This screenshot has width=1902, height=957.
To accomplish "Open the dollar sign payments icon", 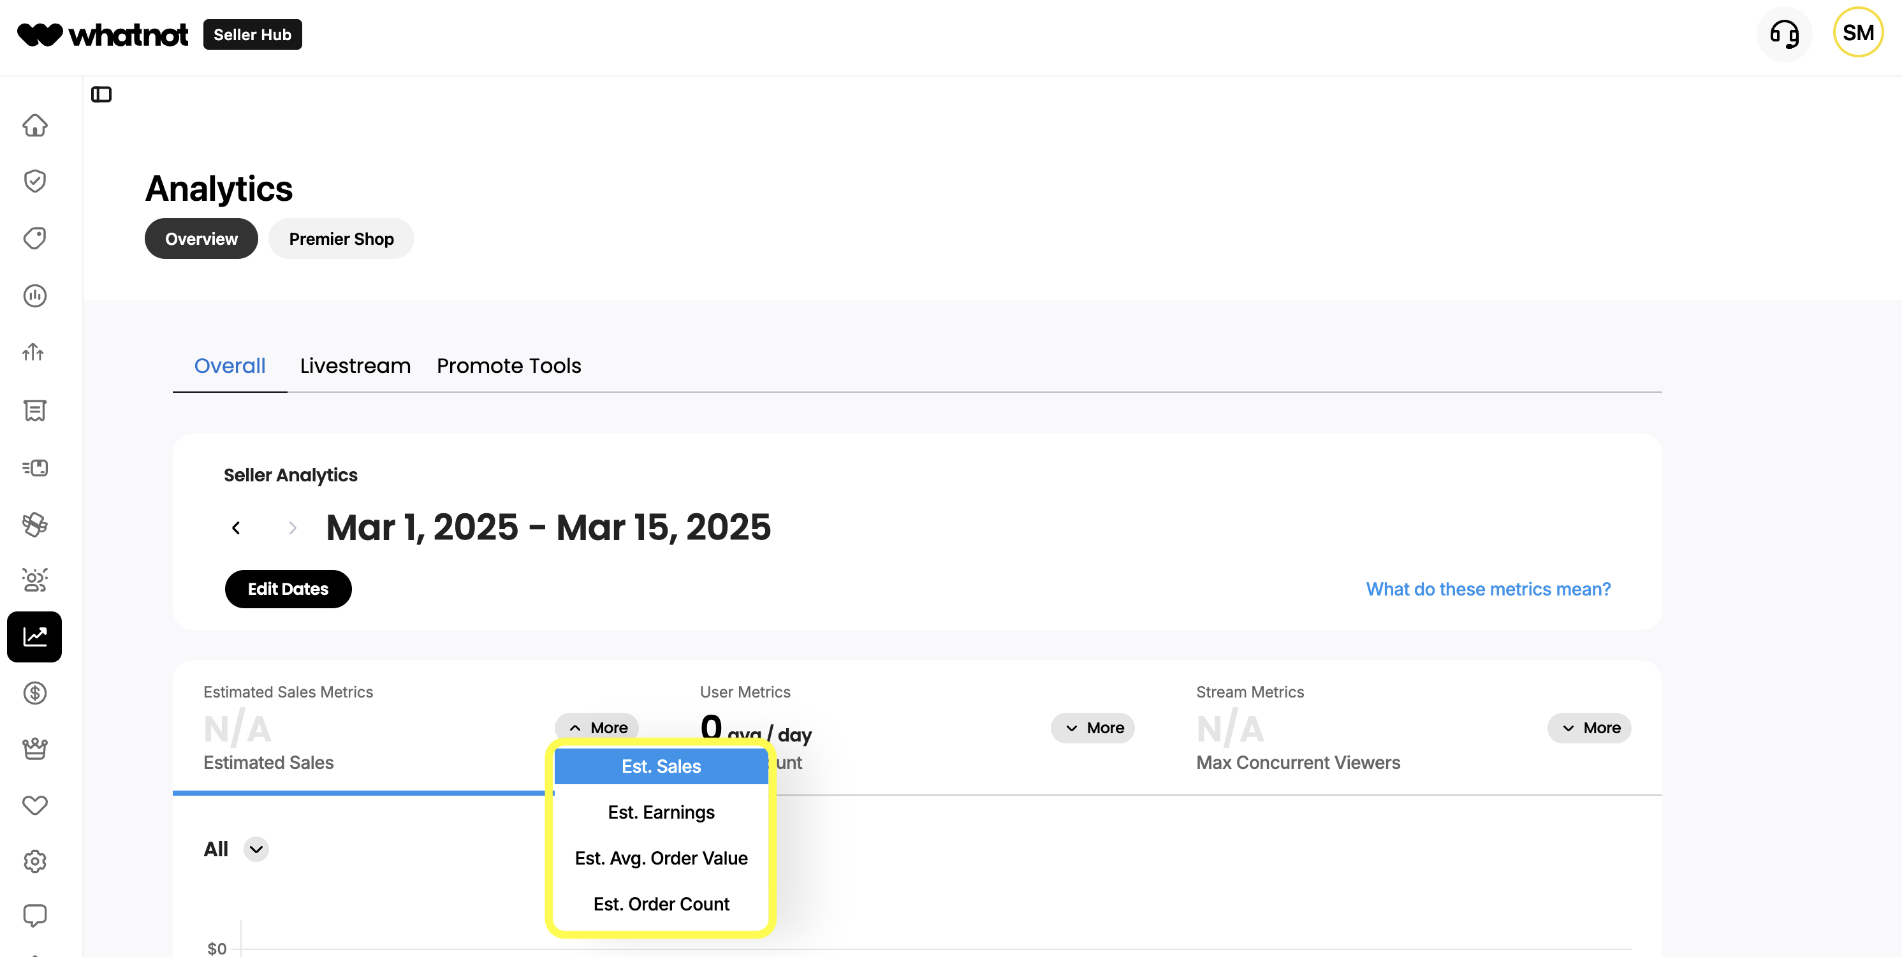I will click(34, 692).
